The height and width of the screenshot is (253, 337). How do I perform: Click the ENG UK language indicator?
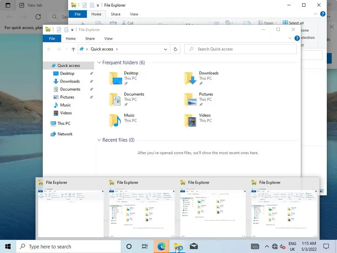pyautogui.click(x=292, y=246)
